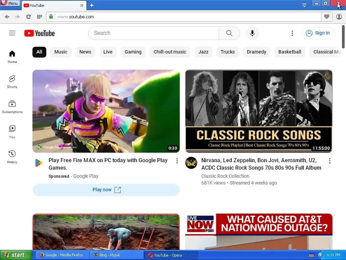Click the Google Play channel icon
346x260 pixels.
[x=39, y=163]
